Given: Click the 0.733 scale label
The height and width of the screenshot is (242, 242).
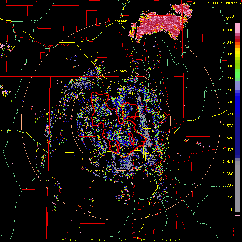Looking at the screenshot, I should point(228,90).
